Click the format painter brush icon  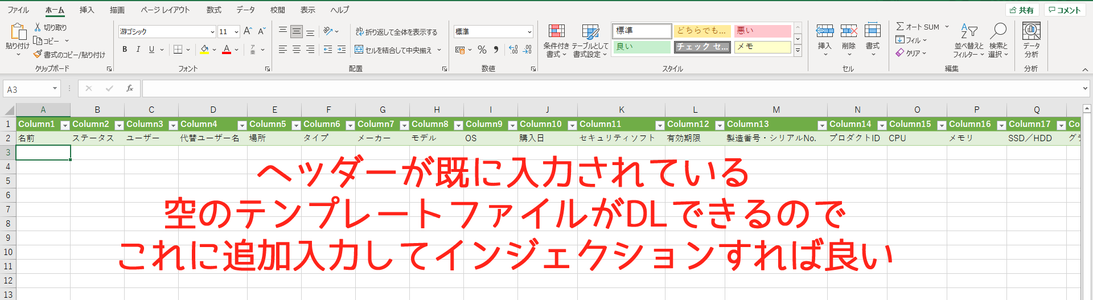[x=38, y=55]
